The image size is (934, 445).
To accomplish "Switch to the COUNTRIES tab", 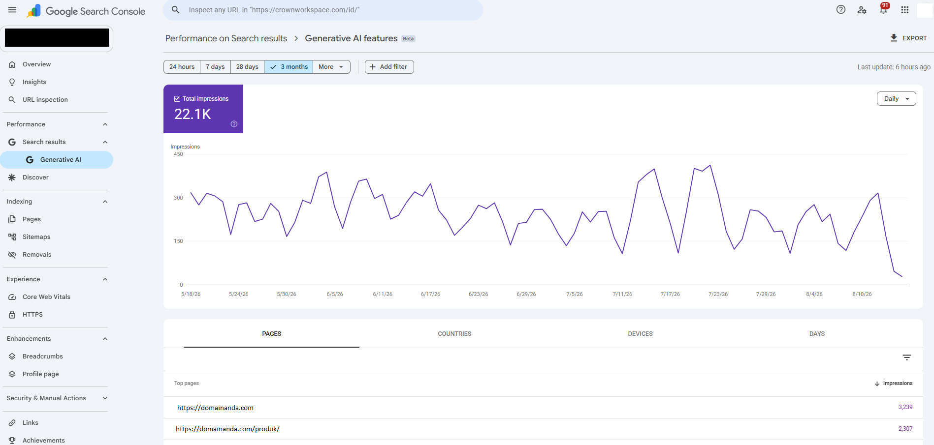I will point(454,334).
